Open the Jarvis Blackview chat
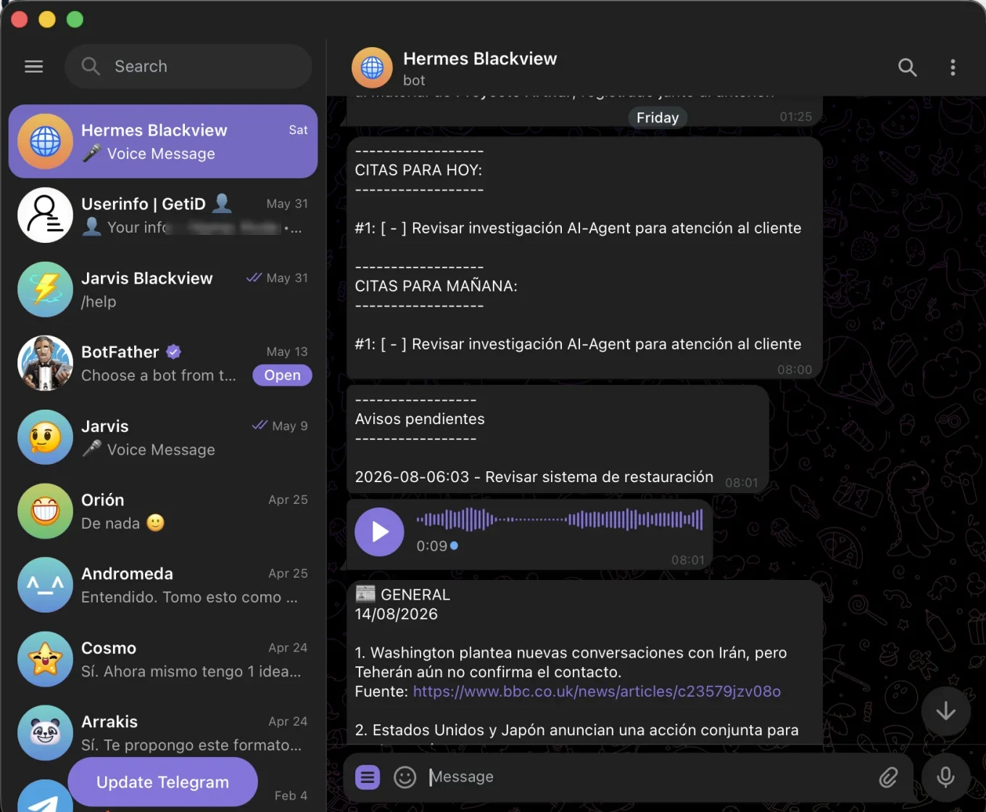The width and height of the screenshot is (986, 812). pos(163,289)
